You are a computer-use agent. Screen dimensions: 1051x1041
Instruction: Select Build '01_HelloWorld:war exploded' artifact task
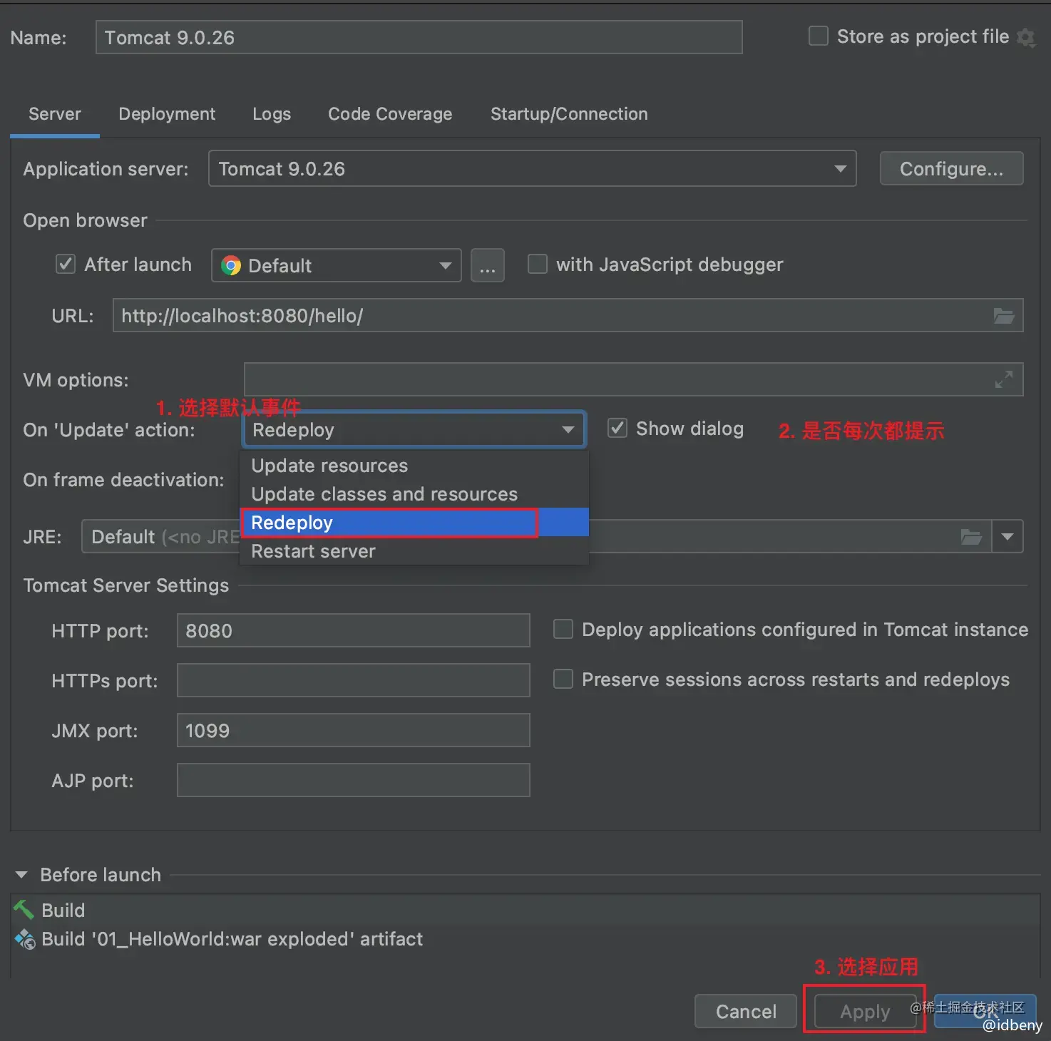click(525, 939)
